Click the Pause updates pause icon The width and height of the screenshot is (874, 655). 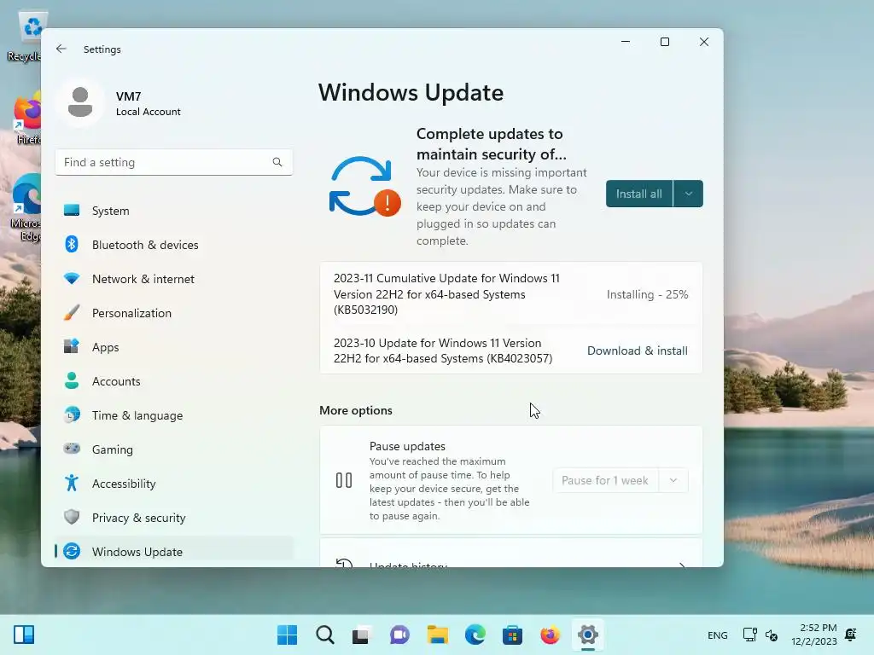click(x=344, y=480)
